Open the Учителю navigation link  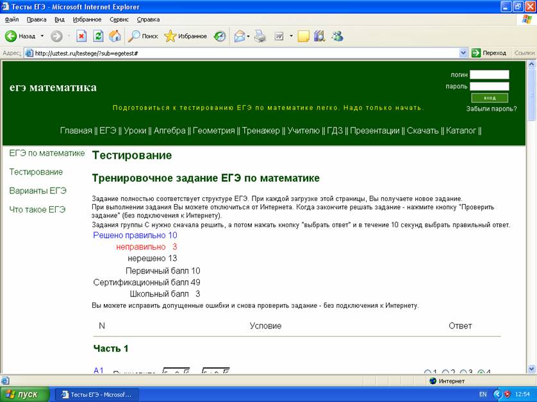[304, 131]
